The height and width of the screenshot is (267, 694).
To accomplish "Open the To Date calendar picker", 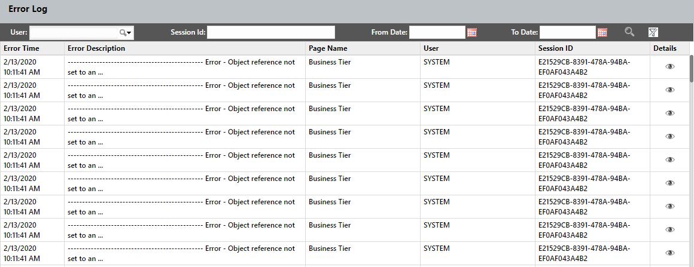I will point(602,32).
